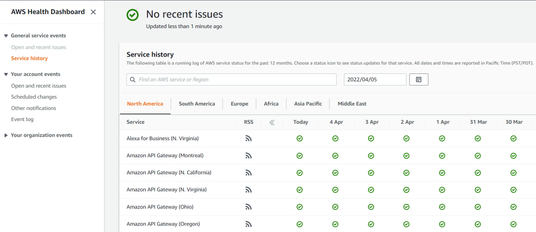View the Event log

click(x=22, y=119)
